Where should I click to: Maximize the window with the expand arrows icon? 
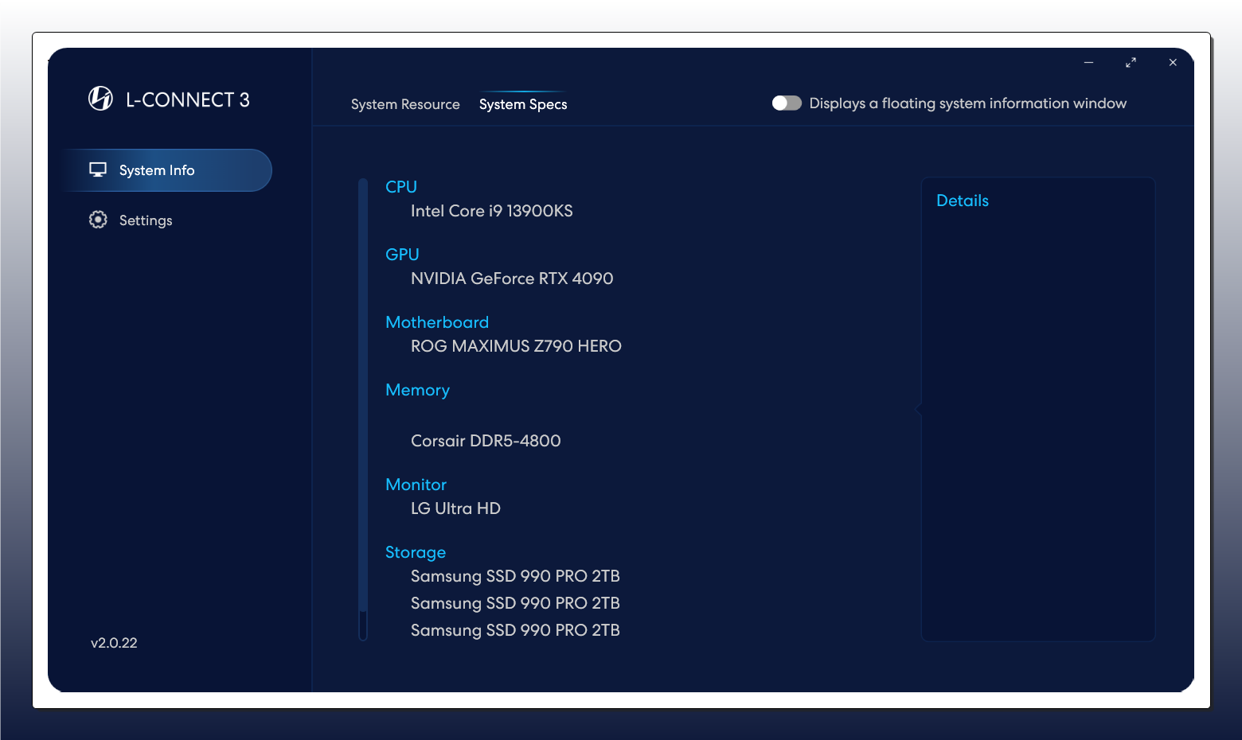[x=1131, y=62]
